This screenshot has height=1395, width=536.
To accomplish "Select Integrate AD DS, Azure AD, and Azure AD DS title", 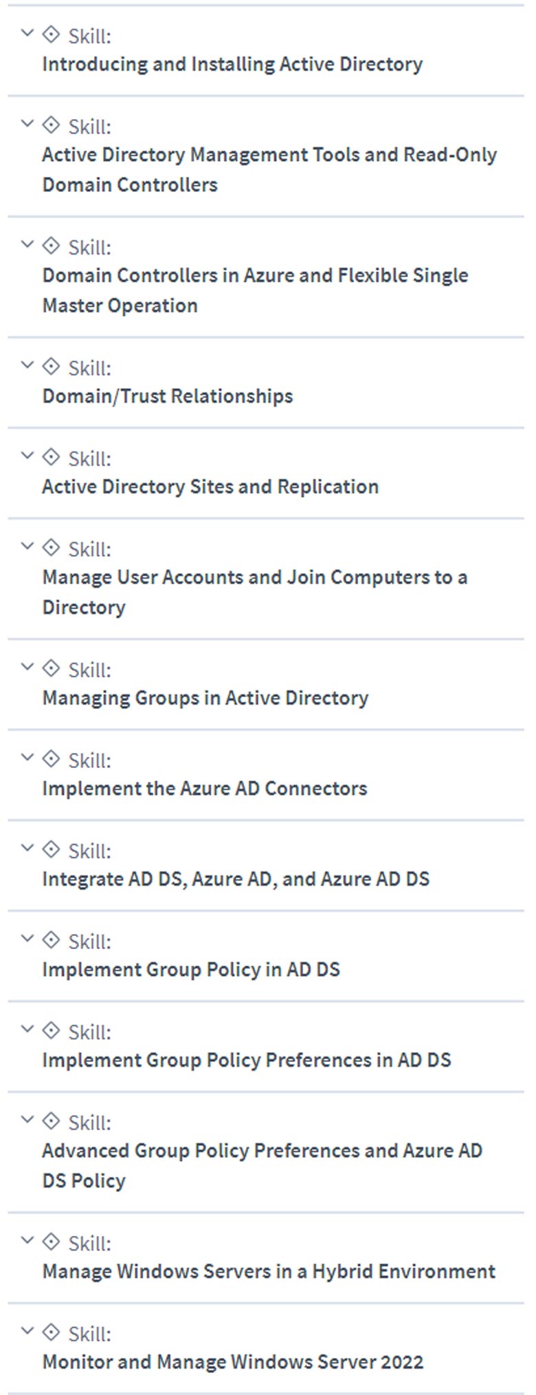I will click(x=236, y=880).
